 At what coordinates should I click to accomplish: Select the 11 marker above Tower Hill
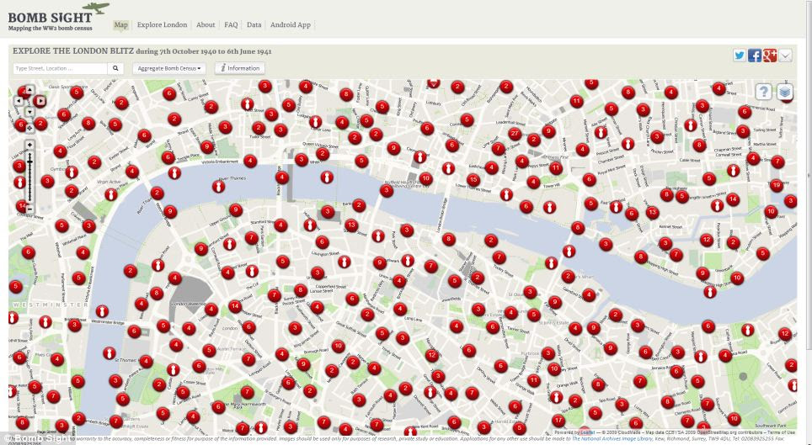555,168
